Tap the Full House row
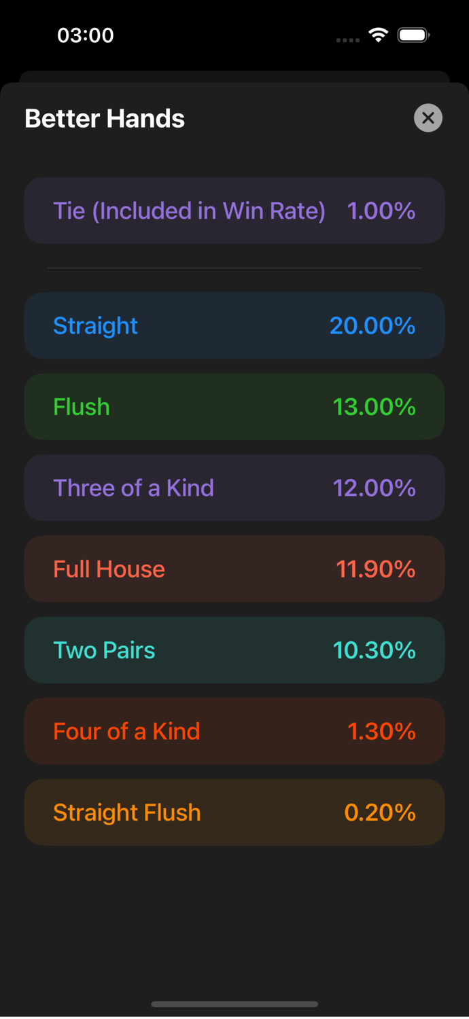 [234, 569]
